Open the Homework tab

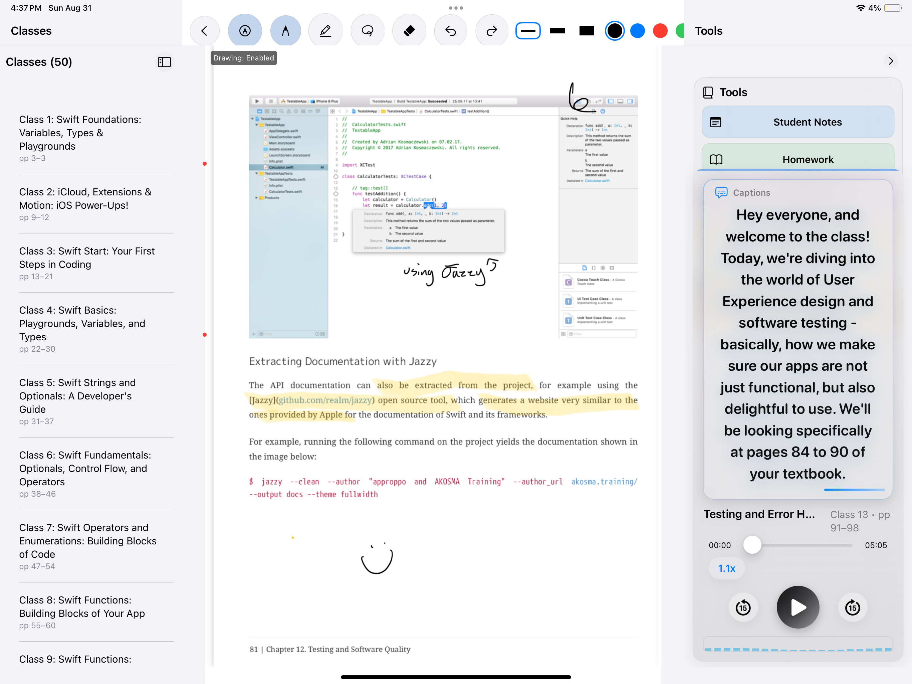pos(797,159)
